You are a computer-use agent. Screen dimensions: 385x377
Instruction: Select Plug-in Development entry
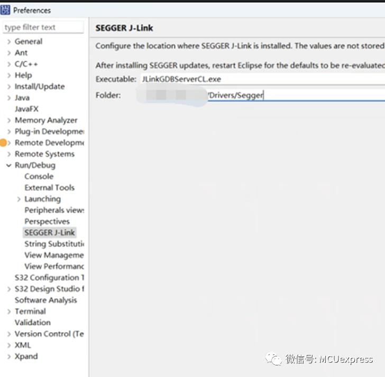[49, 131]
